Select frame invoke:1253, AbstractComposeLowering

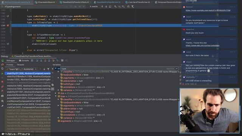(x=28, y=80)
